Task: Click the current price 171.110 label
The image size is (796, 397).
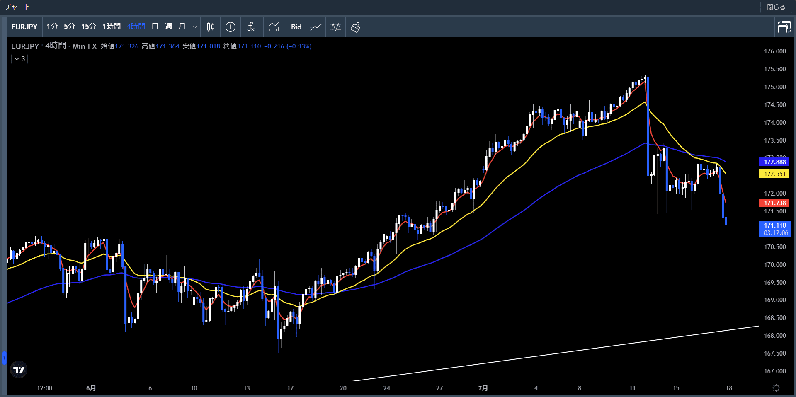Action: 775,229
